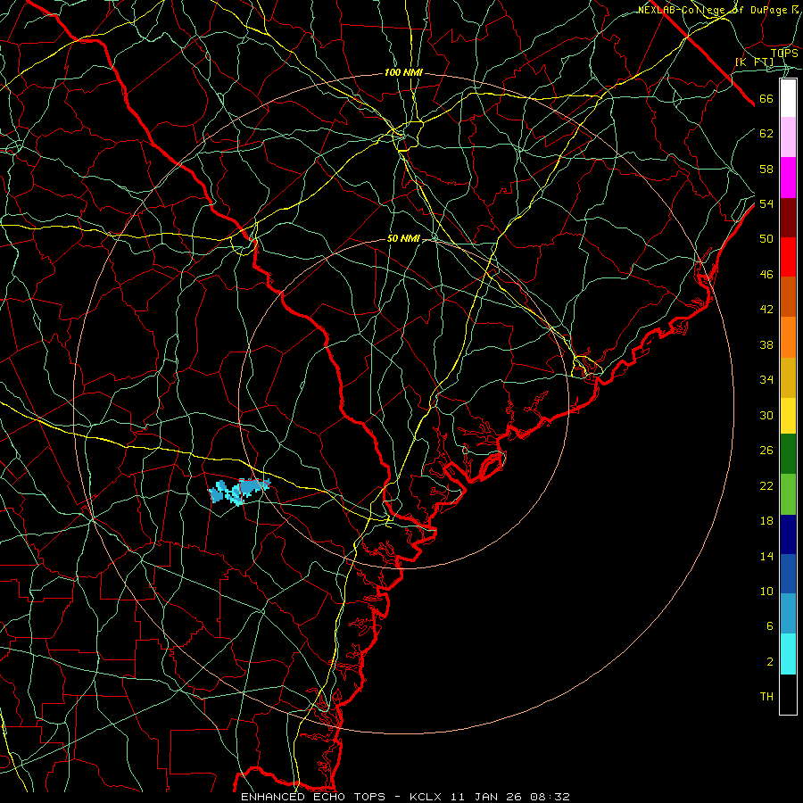The width and height of the screenshot is (803, 803).
Task: Click the bright red legend swatch
Action: (788, 257)
